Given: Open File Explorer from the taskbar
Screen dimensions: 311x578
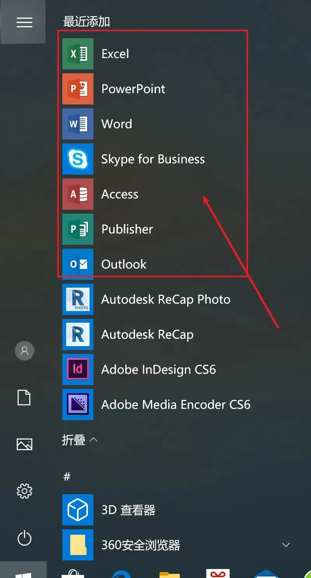Looking at the screenshot, I should (x=170, y=574).
